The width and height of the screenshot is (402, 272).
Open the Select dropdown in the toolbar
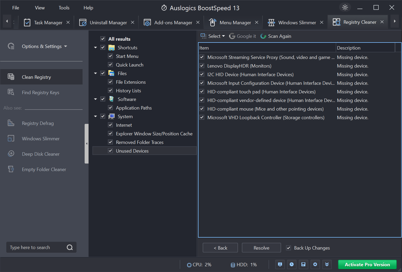coord(213,36)
